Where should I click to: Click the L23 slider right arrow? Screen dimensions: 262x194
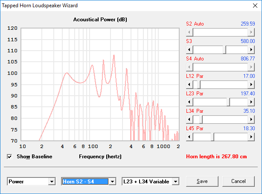(251, 102)
